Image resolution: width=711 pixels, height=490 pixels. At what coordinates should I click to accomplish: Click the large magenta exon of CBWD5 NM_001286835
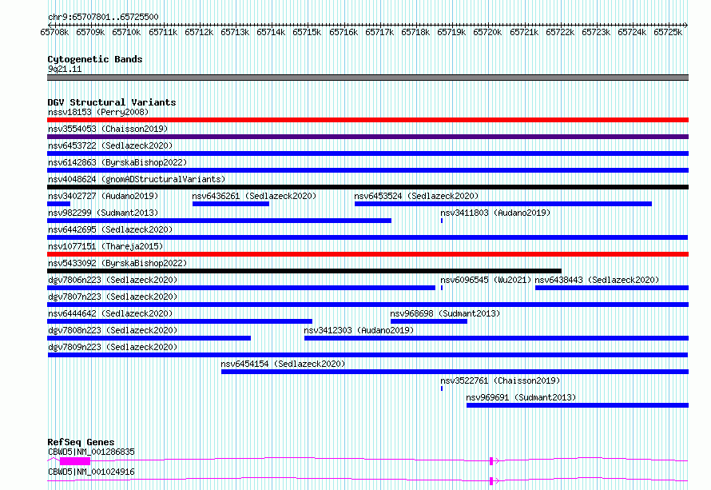tap(75, 461)
